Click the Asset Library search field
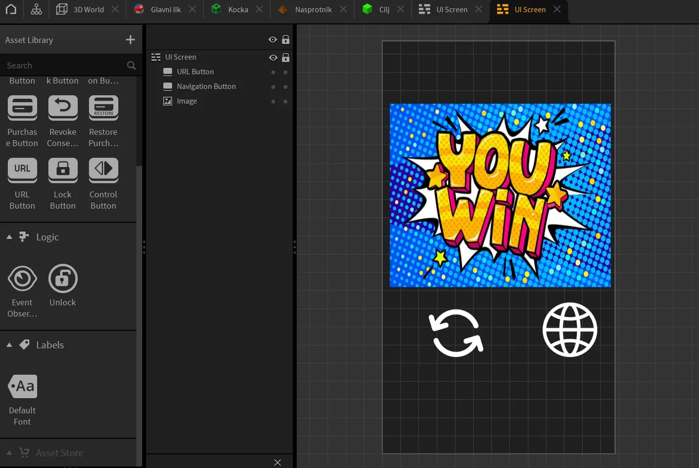This screenshot has height=468, width=699. point(64,65)
